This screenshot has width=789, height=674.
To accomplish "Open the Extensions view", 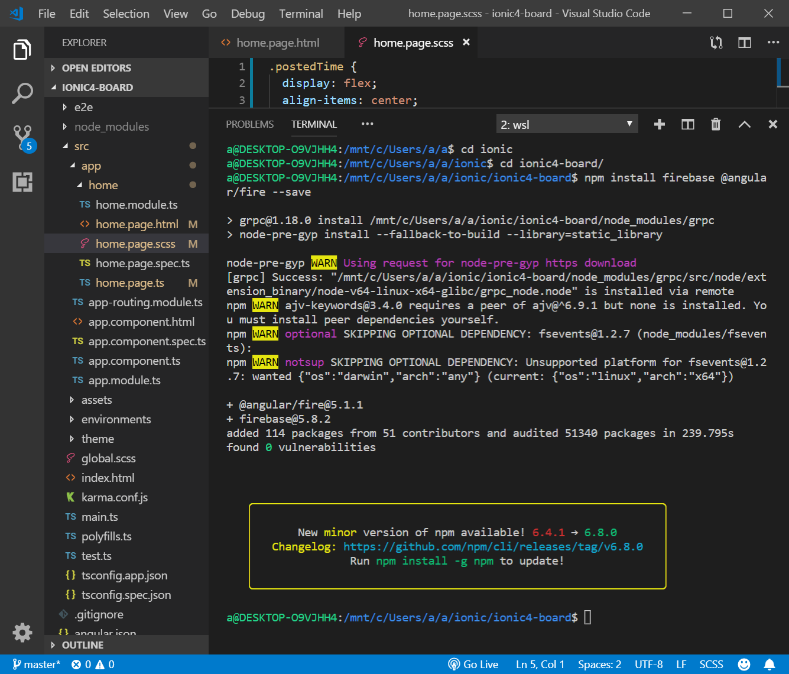I will click(22, 182).
